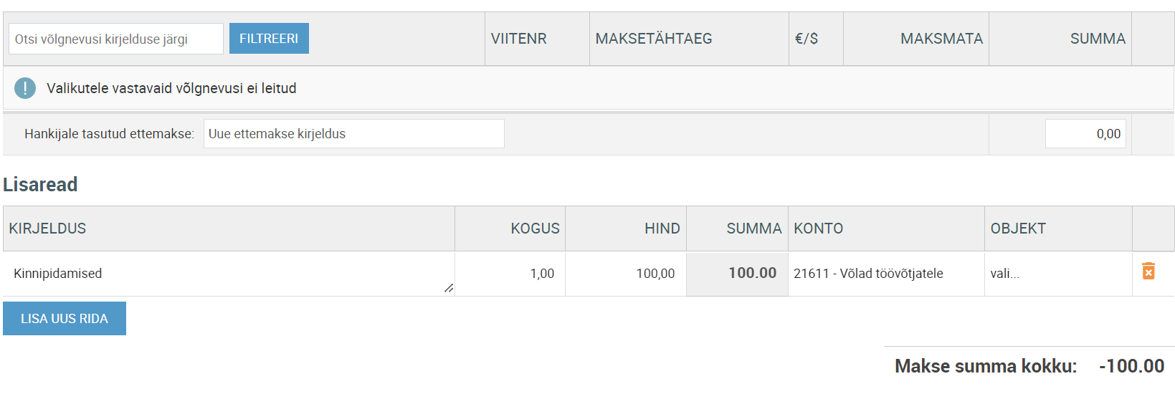Click the Kinnipidamised description text area

pyautogui.click(x=229, y=274)
